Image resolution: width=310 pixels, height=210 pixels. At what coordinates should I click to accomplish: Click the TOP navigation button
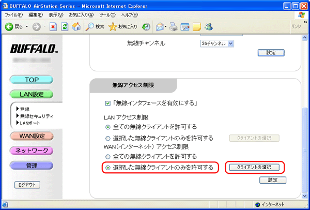pyautogui.click(x=32, y=80)
